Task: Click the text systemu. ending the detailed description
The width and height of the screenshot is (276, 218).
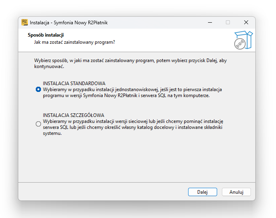Action: [52, 133]
